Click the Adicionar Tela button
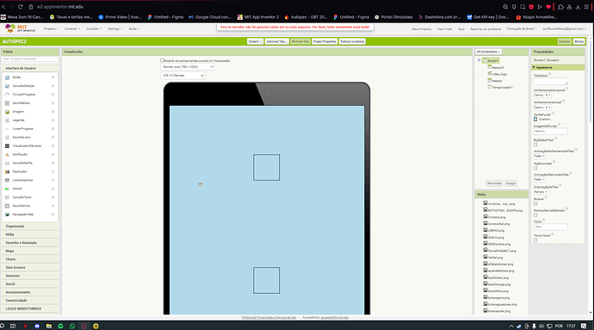This screenshot has width=594, height=330. point(276,41)
